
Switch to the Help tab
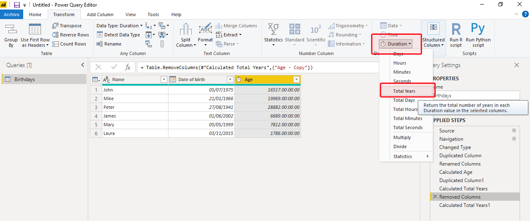(176, 14)
